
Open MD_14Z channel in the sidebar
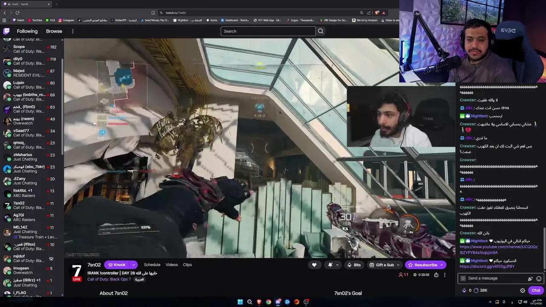coord(32,232)
